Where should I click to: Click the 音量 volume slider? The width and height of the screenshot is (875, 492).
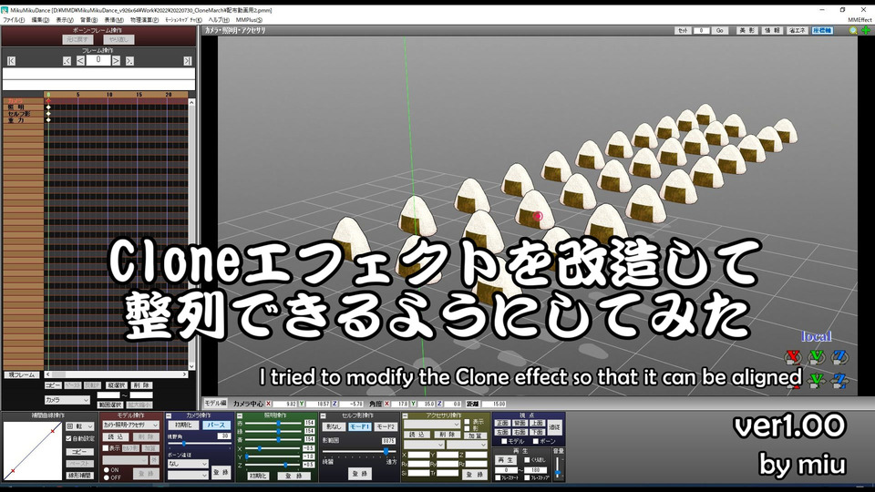(557, 467)
